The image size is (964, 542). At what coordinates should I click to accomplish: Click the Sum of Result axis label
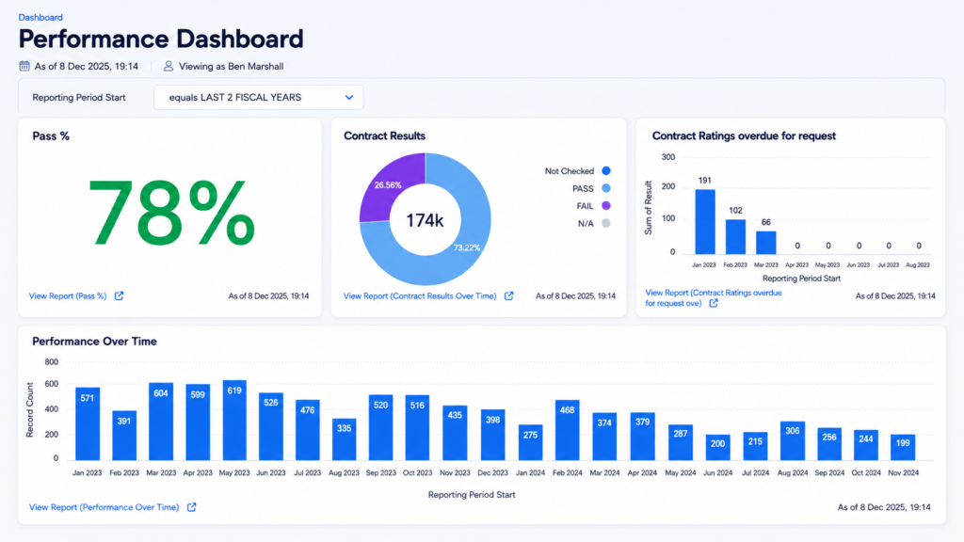click(x=648, y=208)
